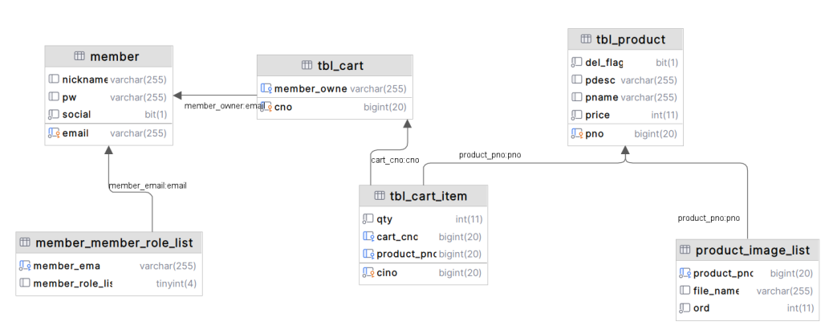Screen dimensions: 837x334
Task: Select the cino column name in tbl_cart_item
Action: [387, 272]
